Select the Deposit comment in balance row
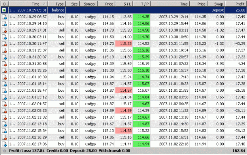This screenshot has width=247, height=155. tap(217, 10)
